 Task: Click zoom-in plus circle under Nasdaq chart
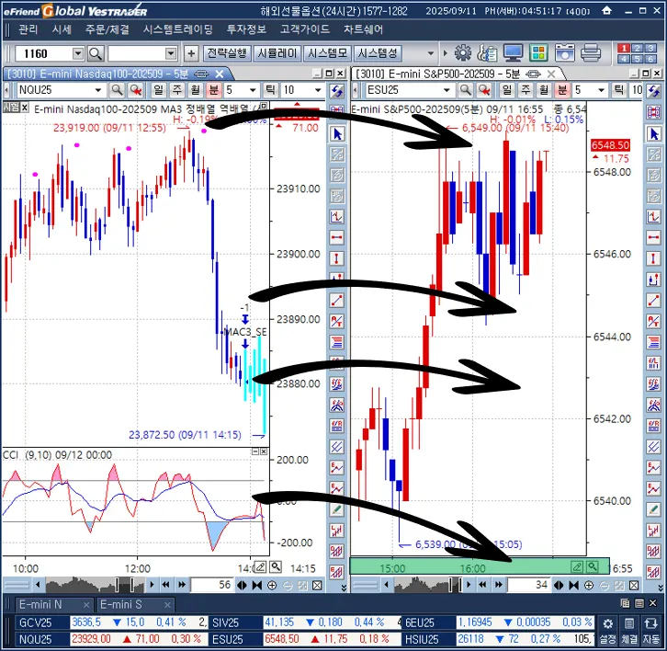coord(272,586)
